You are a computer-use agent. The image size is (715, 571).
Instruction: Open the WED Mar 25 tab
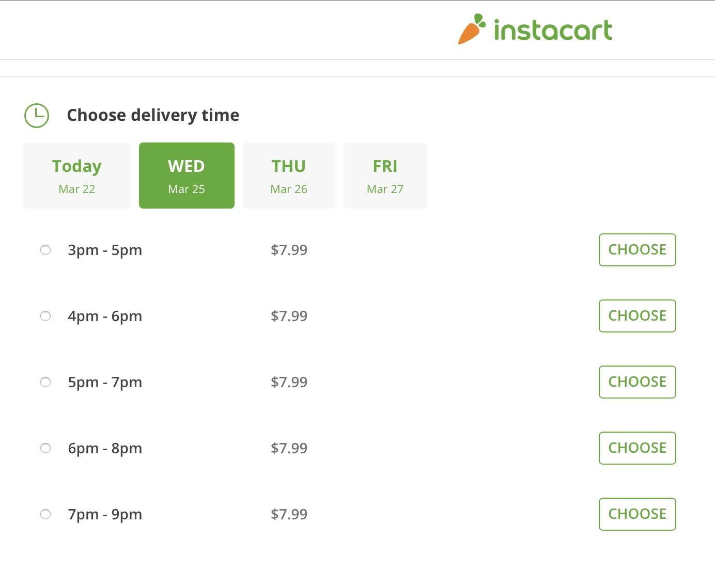click(x=186, y=176)
